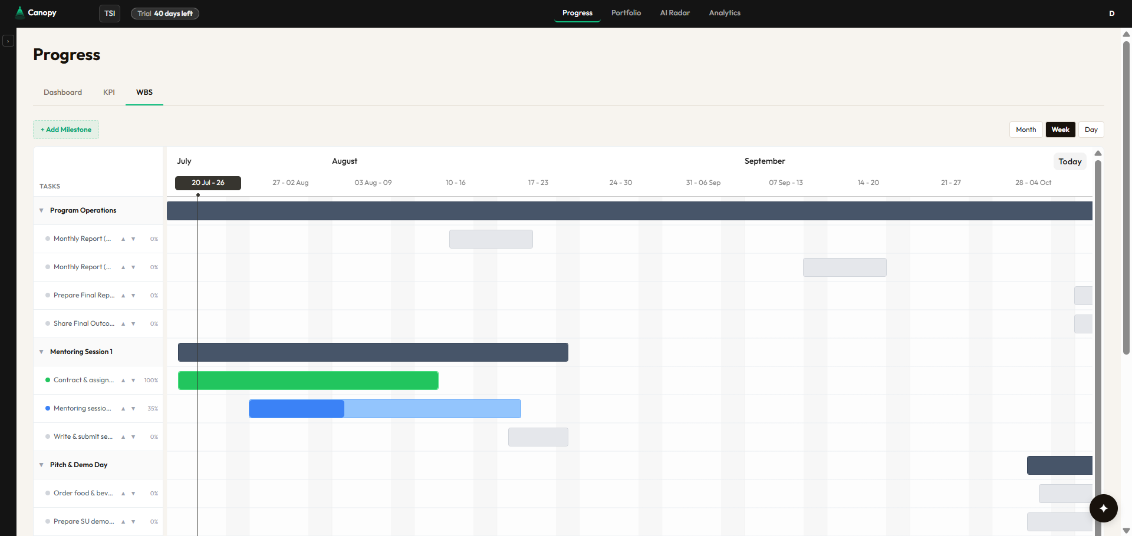Viewport: 1132px width, 536px height.
Task: Collapse the Pitch & Demo Day group
Action: pos(41,465)
